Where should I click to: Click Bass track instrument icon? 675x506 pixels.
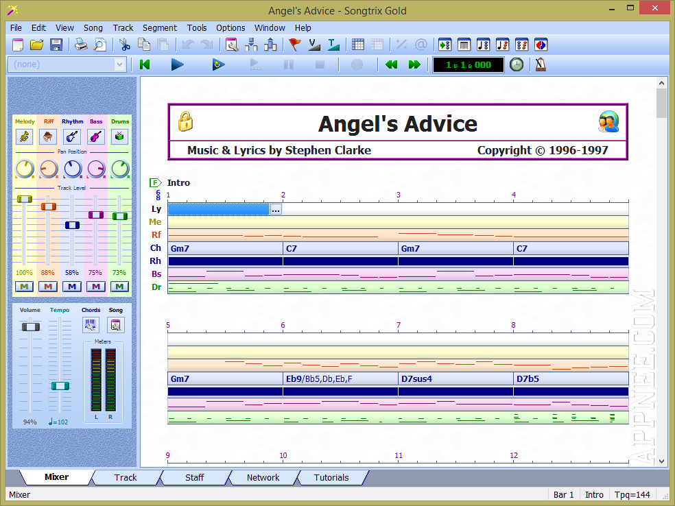95,137
